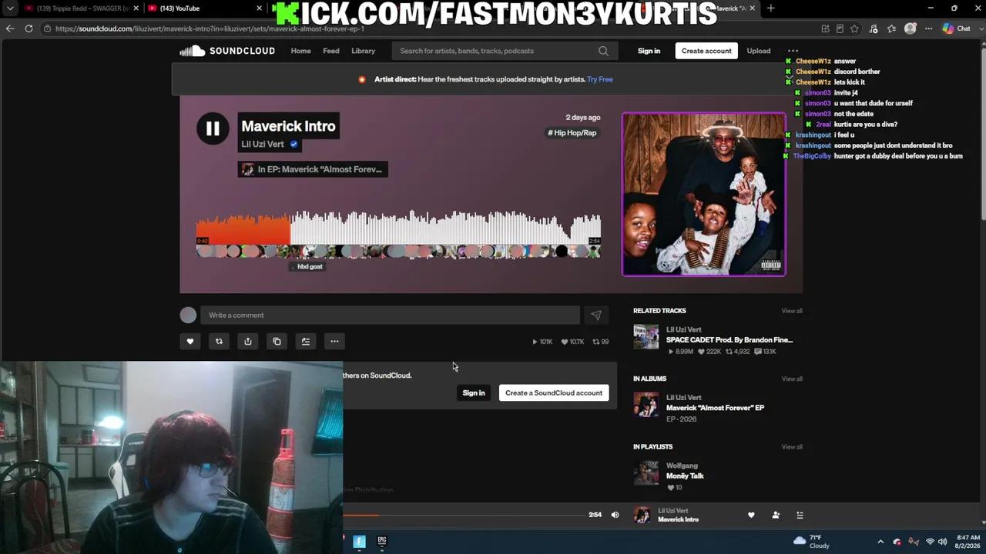Click the Write a comment field

390,315
